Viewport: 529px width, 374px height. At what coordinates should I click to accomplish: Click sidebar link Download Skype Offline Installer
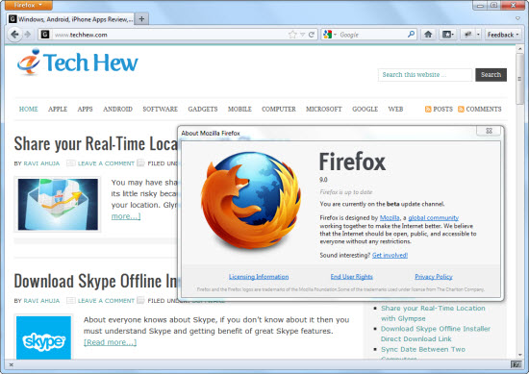coord(435,334)
